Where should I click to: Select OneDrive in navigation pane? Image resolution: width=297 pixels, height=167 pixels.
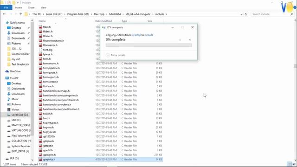15,71
